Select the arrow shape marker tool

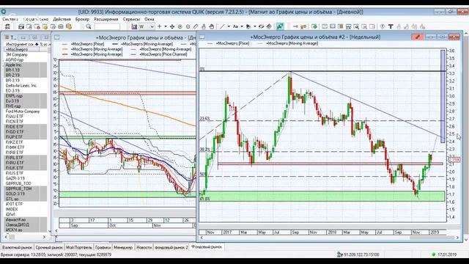pos(248,26)
